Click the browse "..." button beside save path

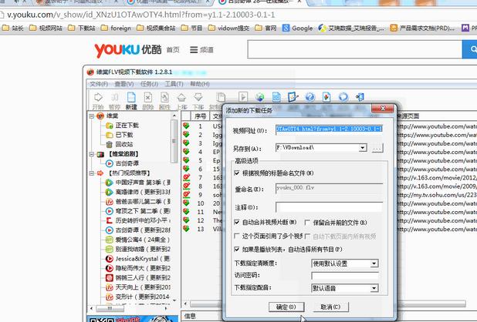pyautogui.click(x=377, y=148)
